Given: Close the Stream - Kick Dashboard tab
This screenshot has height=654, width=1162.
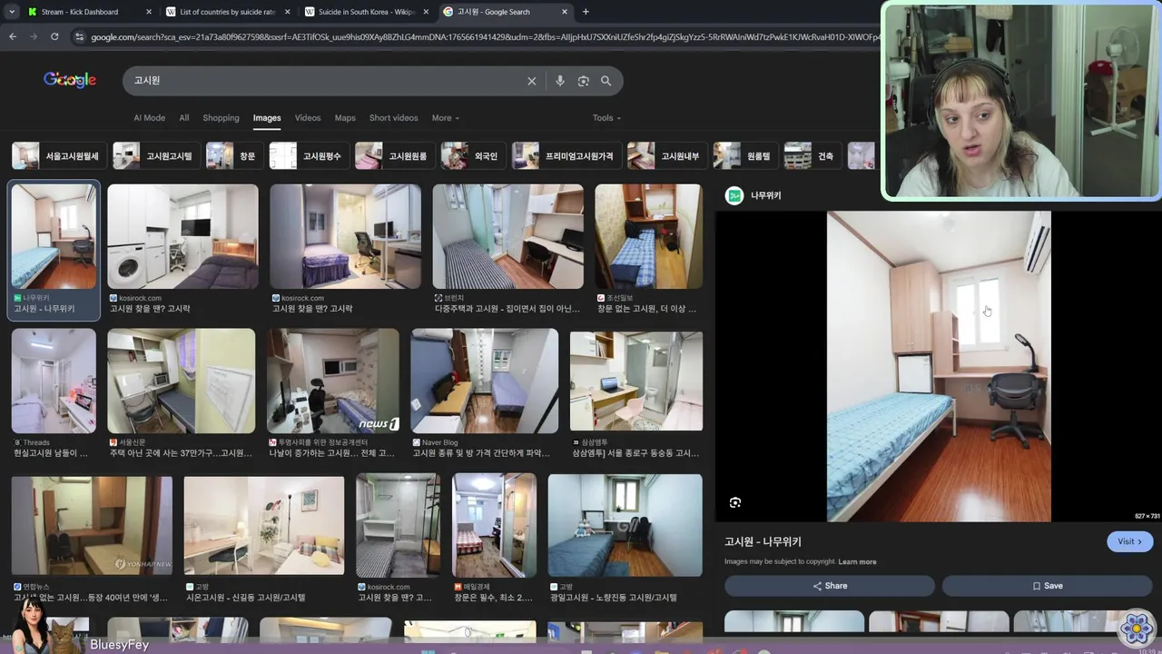Looking at the screenshot, I should click(x=149, y=12).
